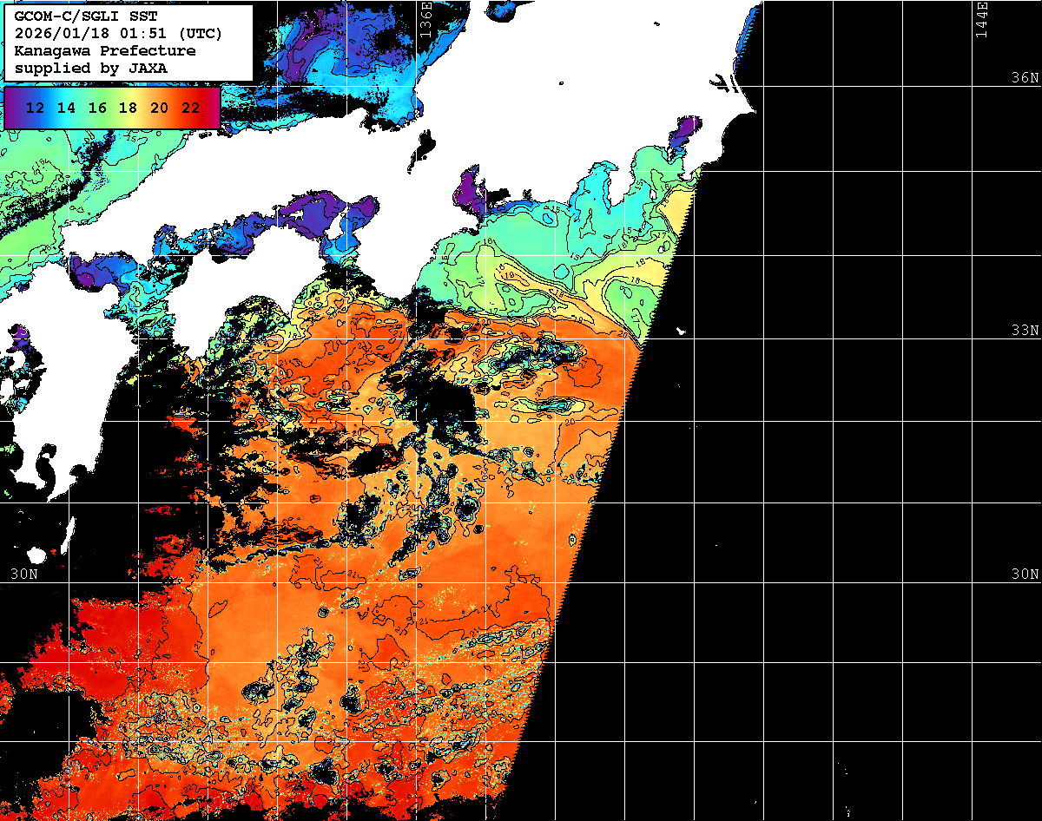Click the 36N latitude label

point(1025,77)
